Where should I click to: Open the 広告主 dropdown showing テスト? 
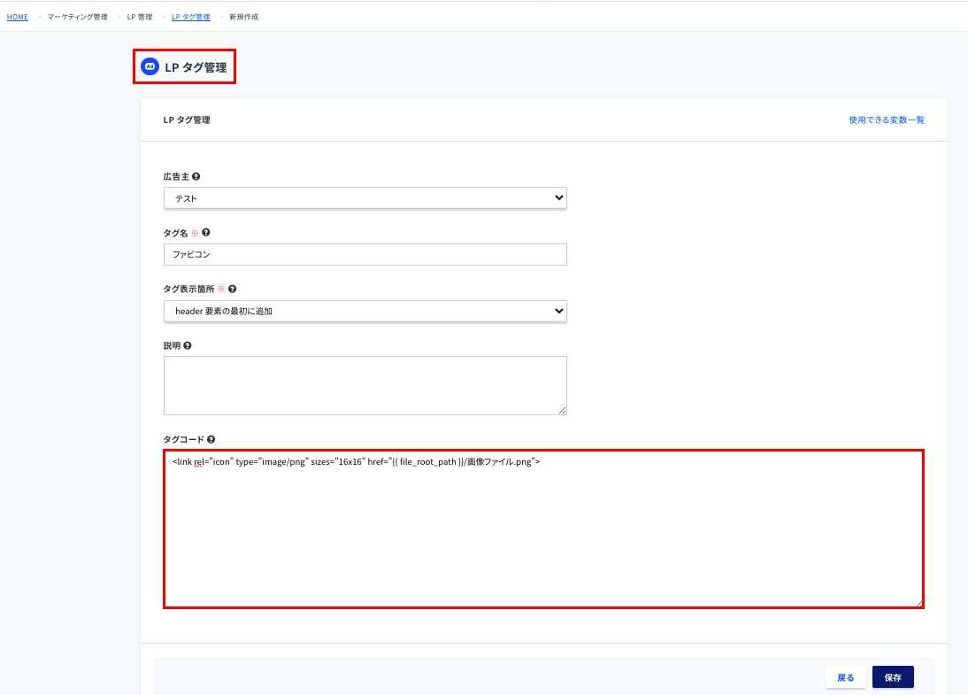(365, 198)
